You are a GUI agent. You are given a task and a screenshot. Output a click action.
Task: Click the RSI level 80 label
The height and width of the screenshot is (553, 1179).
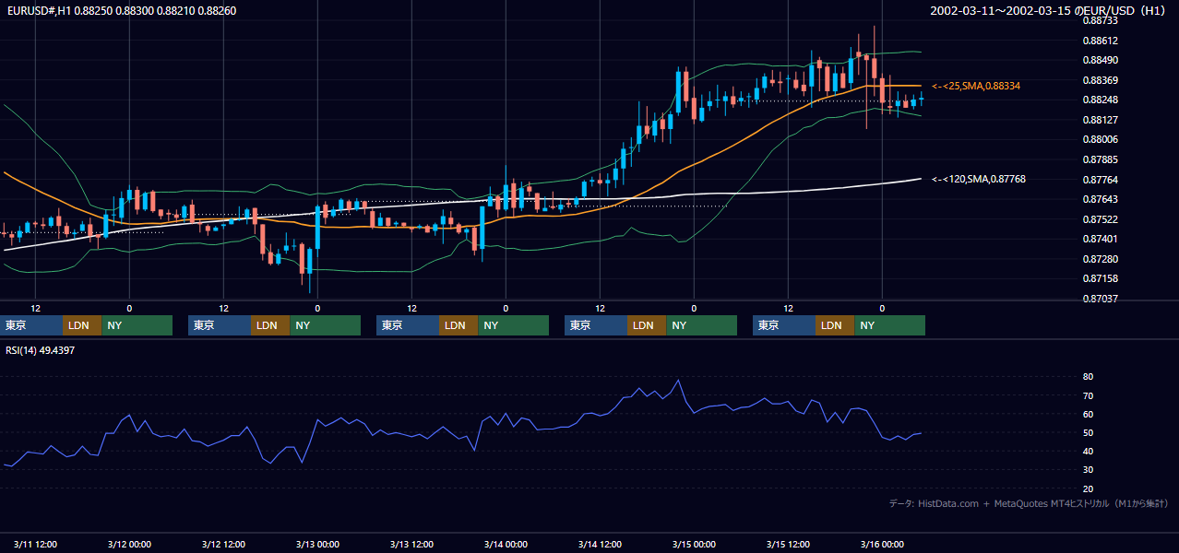(1089, 377)
